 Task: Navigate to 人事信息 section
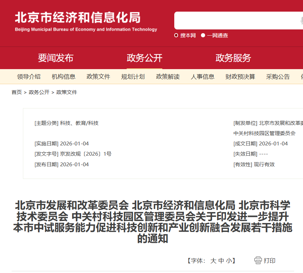[203, 77]
